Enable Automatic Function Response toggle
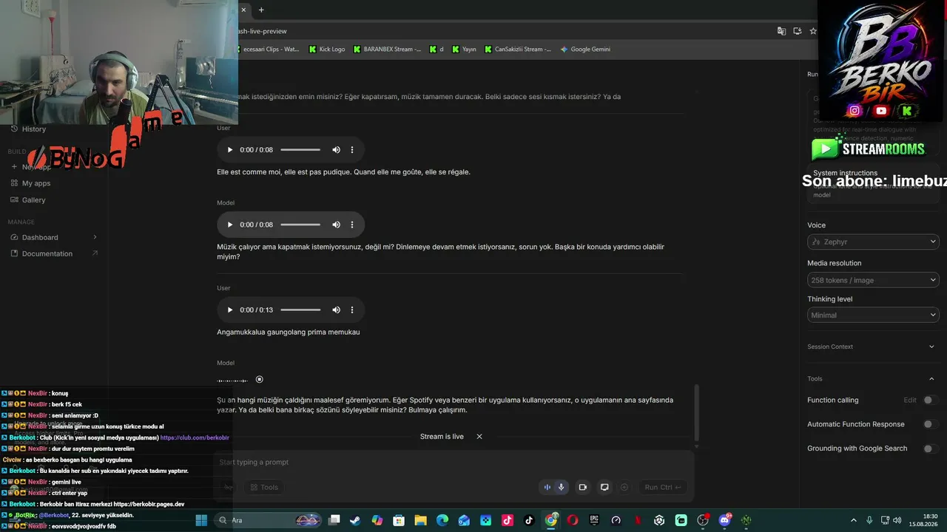Viewport: 947px width, 532px height. 930,424
